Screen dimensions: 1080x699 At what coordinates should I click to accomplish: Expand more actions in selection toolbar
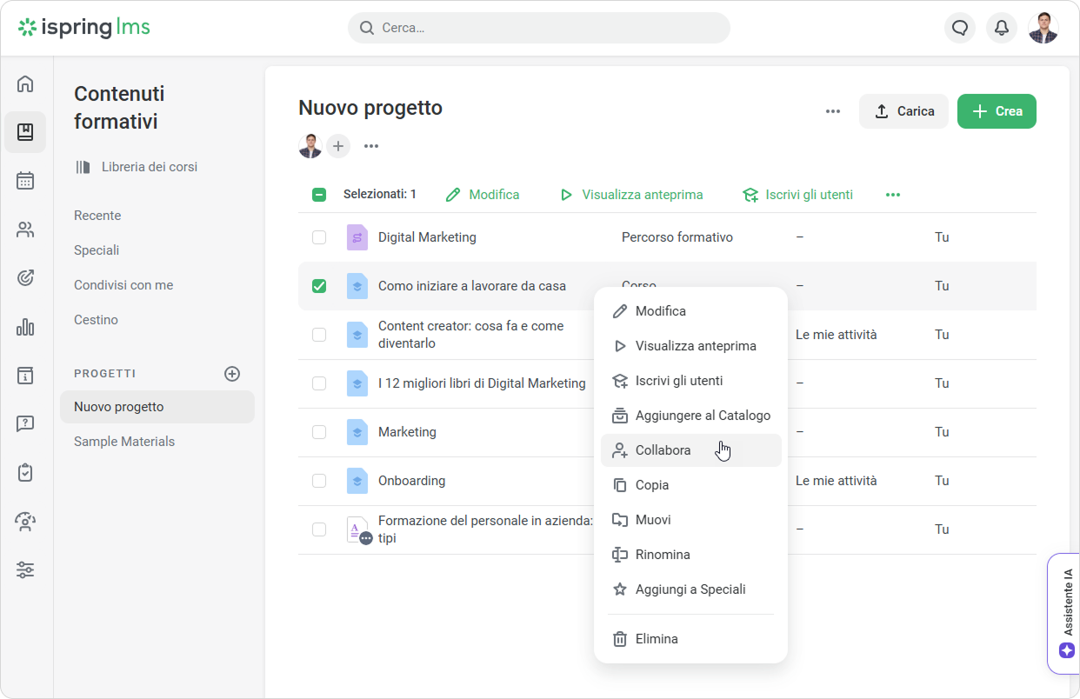coord(892,195)
